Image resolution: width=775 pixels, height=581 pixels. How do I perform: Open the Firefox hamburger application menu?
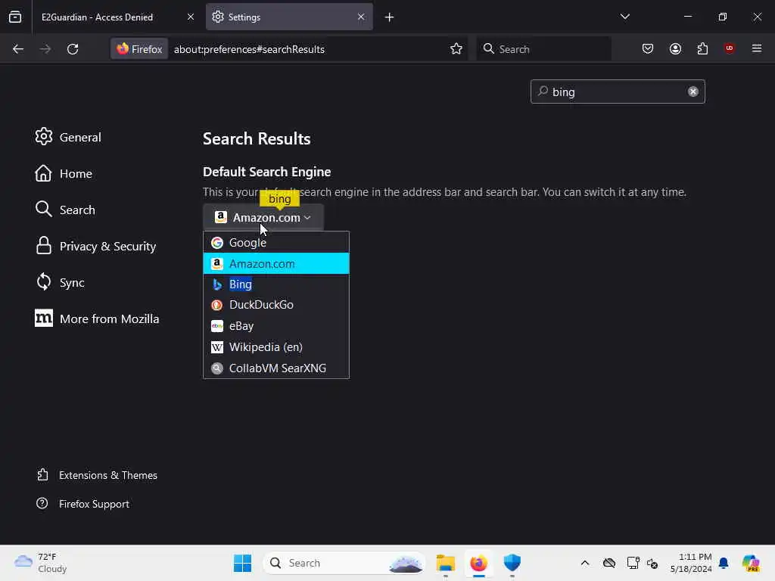tap(757, 48)
